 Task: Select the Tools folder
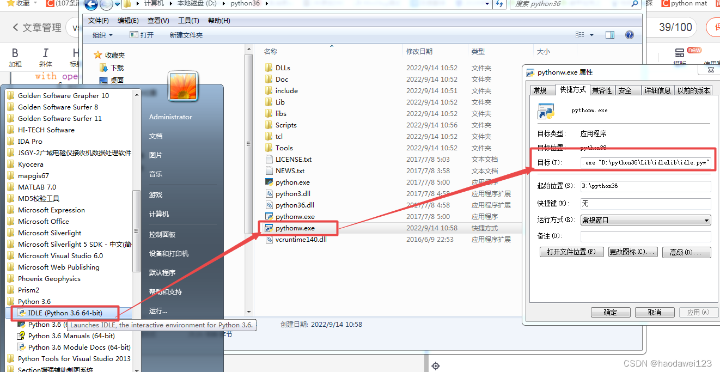pyautogui.click(x=279, y=148)
